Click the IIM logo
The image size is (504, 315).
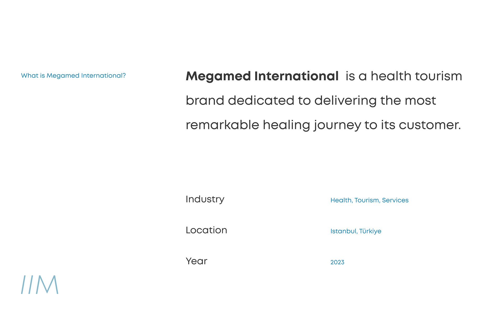pyautogui.click(x=40, y=285)
